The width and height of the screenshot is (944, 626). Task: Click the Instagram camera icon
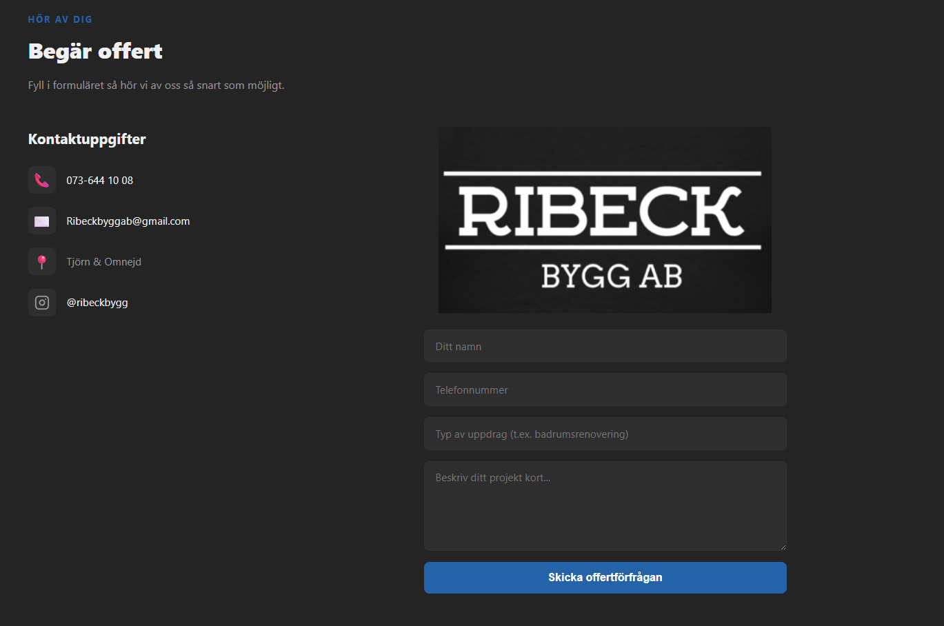pyautogui.click(x=42, y=303)
